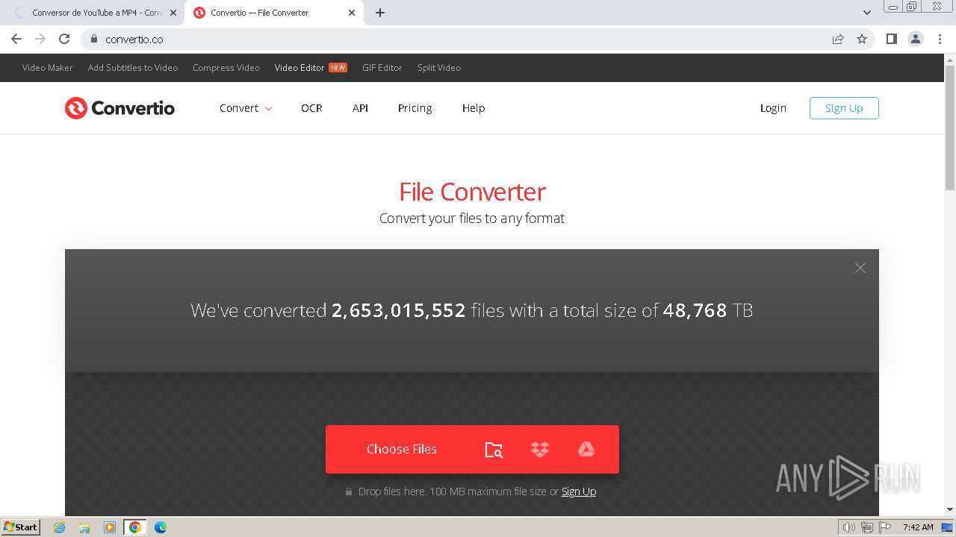The height and width of the screenshot is (537, 956).
Task: Reload the convertio.co page
Action: [64, 39]
